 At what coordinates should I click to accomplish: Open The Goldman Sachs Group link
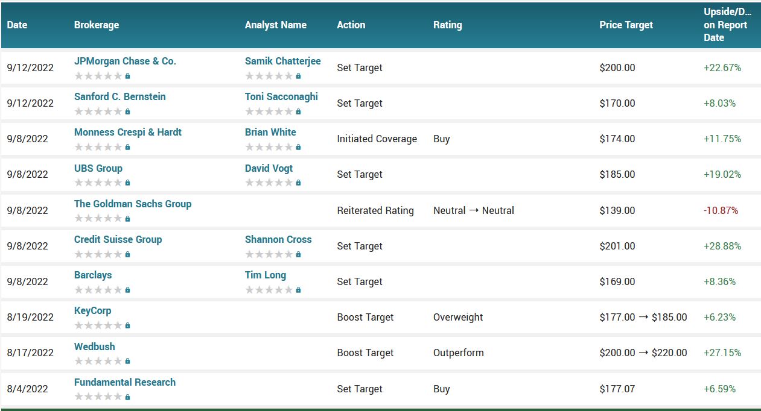point(132,204)
